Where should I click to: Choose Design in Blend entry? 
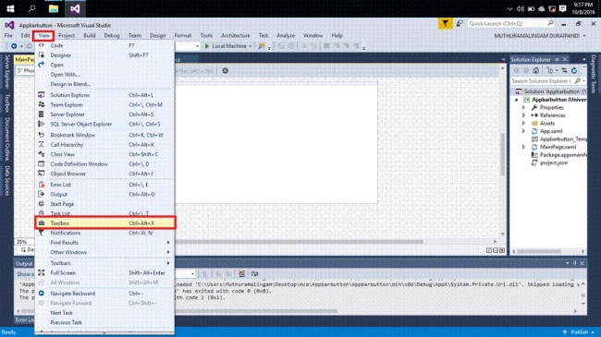[x=105, y=84]
